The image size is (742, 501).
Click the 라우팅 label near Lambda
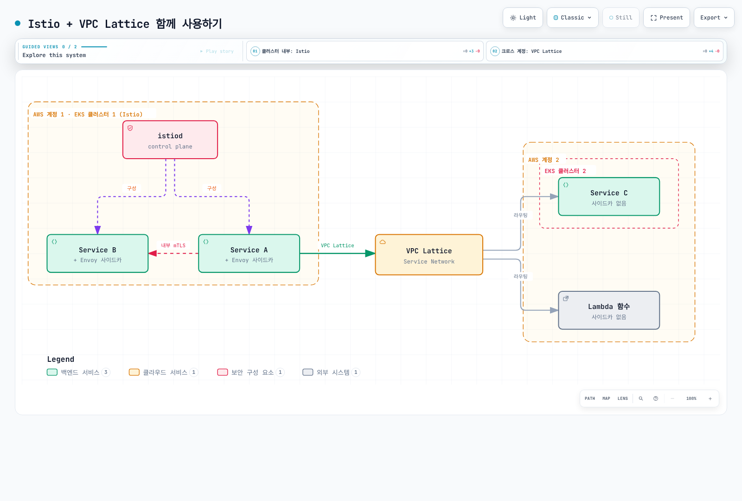pyautogui.click(x=520, y=276)
